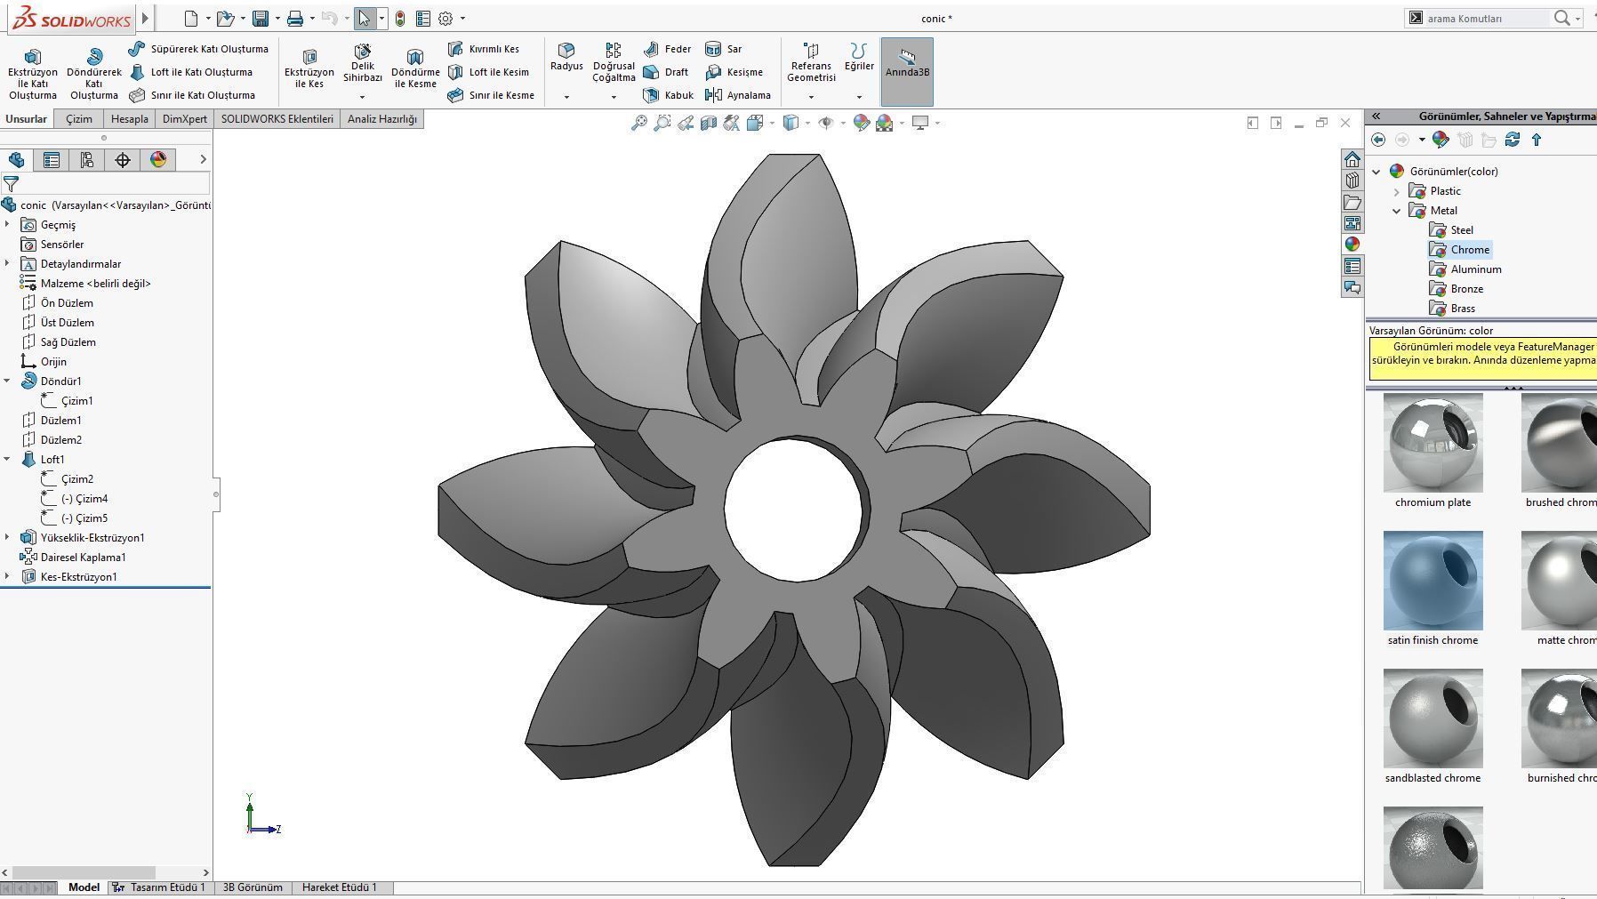Toggle the Anında3B button
Screen dimensions: 1597x899
[x=907, y=71]
